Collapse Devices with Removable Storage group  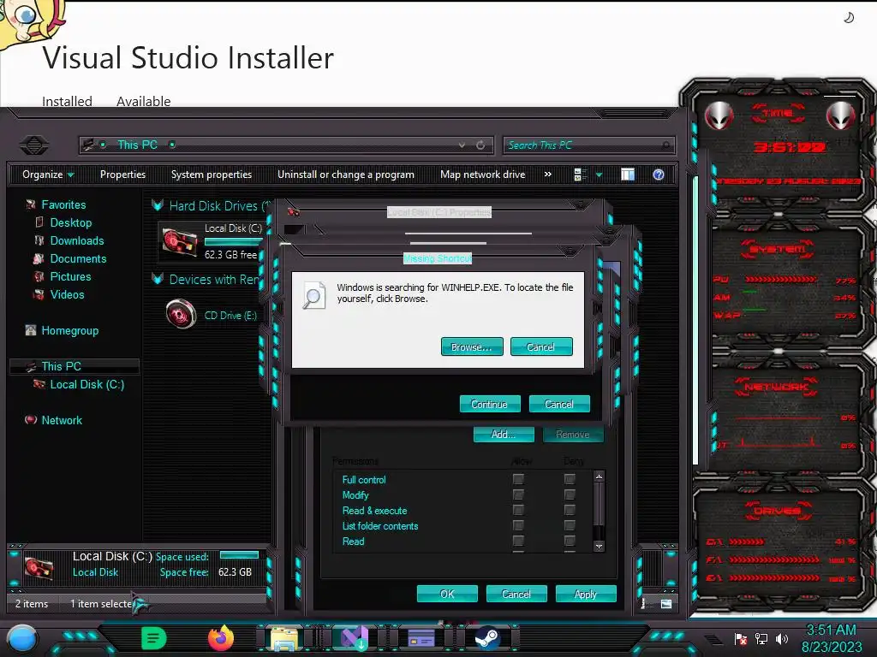[158, 279]
